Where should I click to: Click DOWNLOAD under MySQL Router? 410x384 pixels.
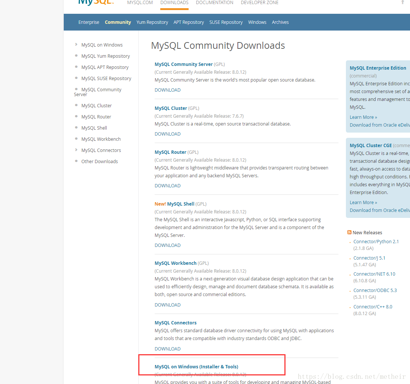coord(168,186)
